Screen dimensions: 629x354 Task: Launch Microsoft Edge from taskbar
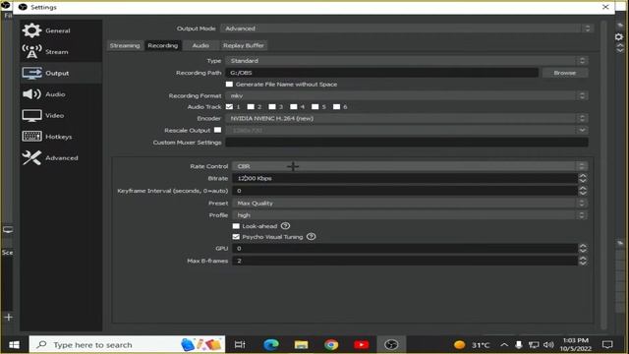(271, 345)
